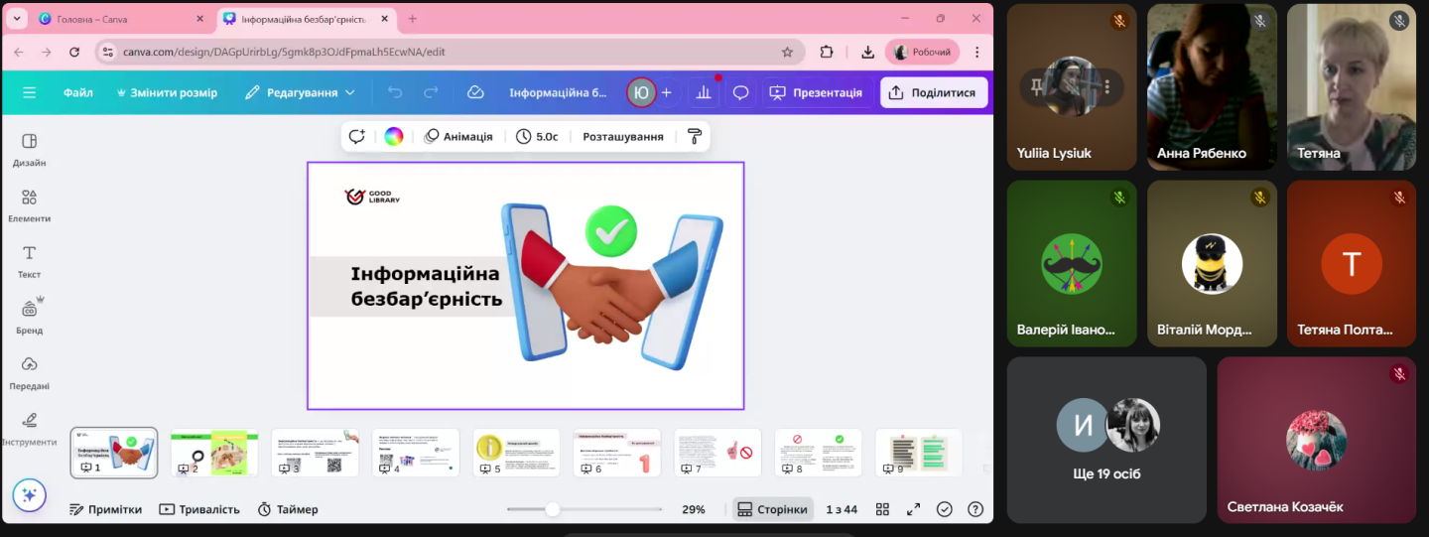Start the Презентація presentation mode

pos(818,92)
